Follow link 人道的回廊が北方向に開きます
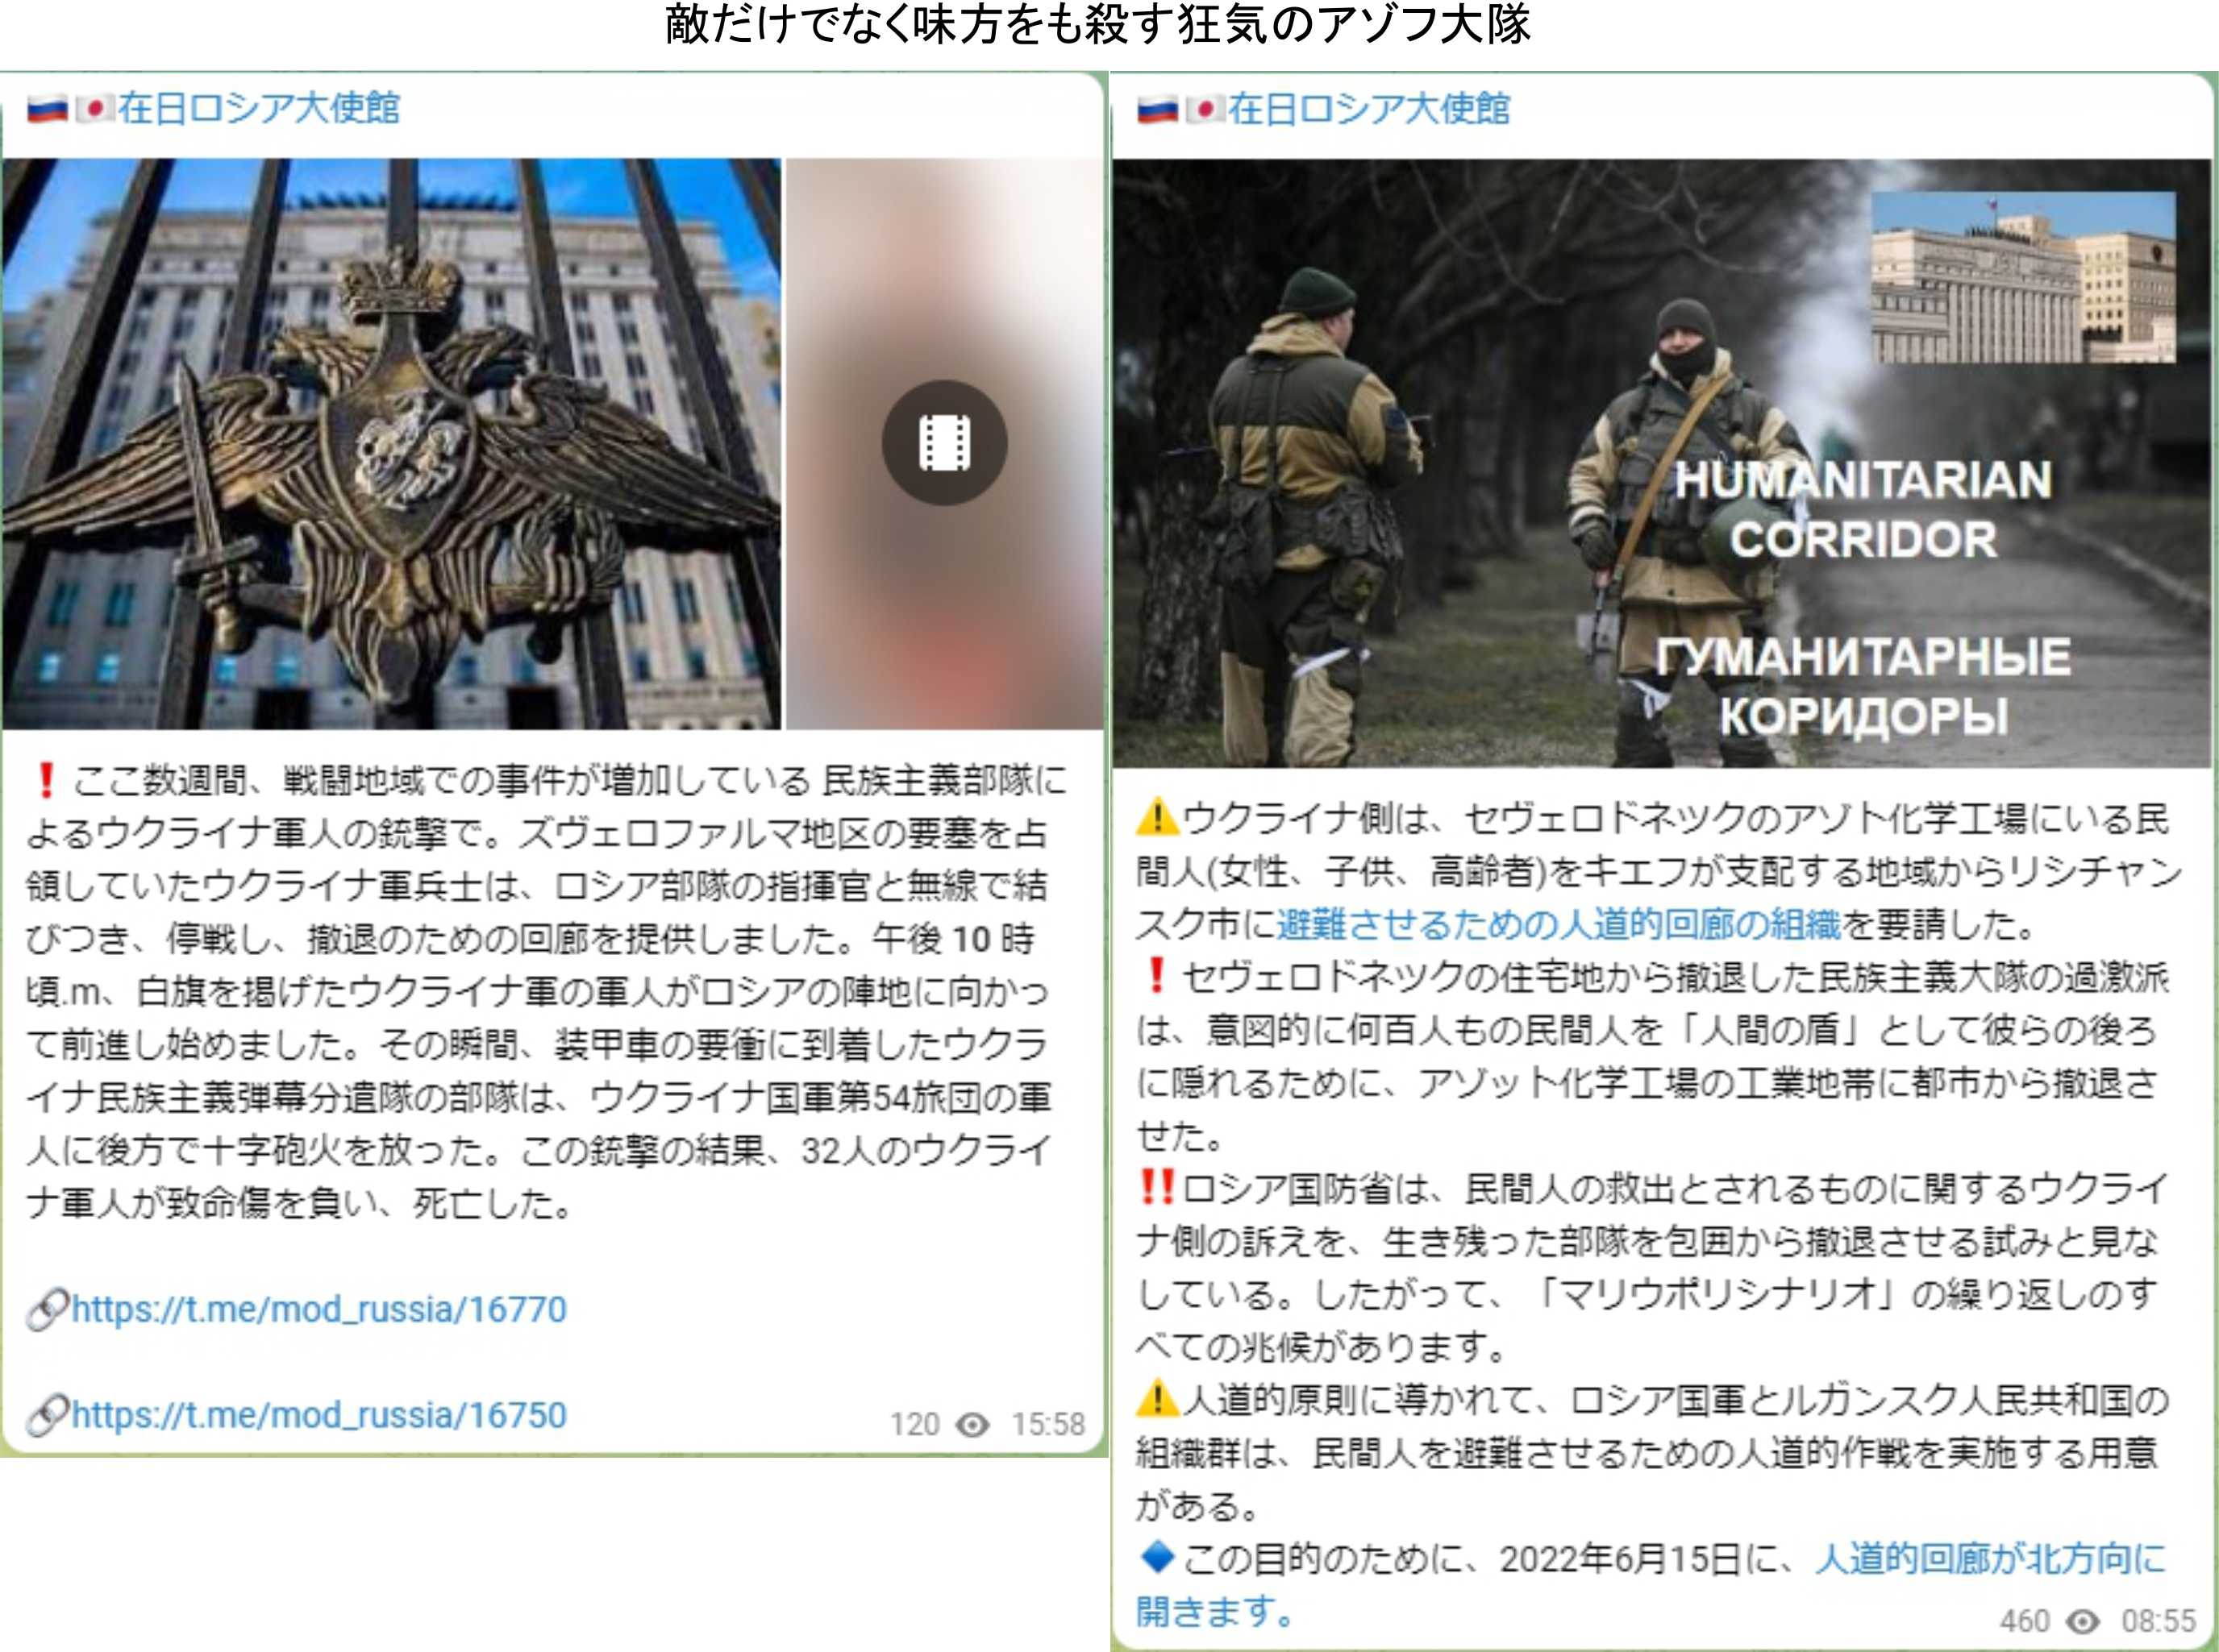Image resolution: width=2219 pixels, height=1652 pixels. tap(1651, 1584)
